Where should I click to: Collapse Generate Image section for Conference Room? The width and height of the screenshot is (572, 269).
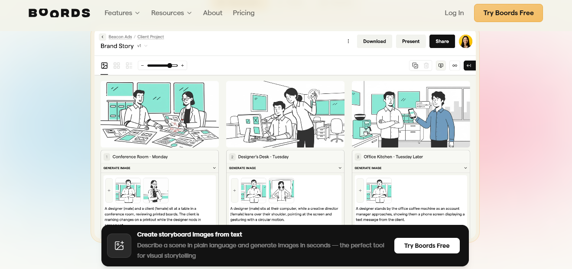pos(214,168)
